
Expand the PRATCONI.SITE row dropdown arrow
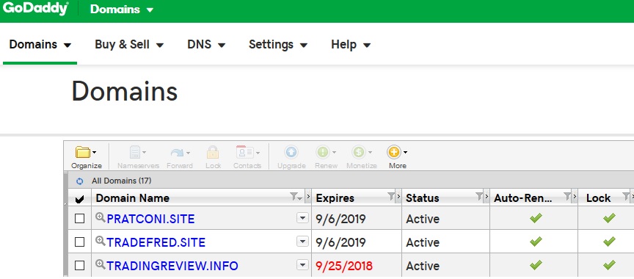point(302,218)
